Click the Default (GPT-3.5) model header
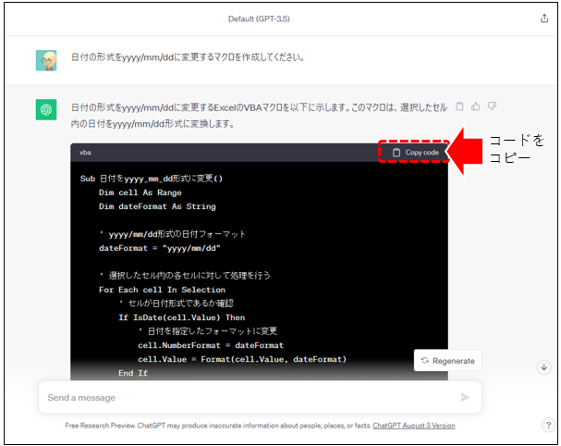The width and height of the screenshot is (561, 446). [x=267, y=19]
